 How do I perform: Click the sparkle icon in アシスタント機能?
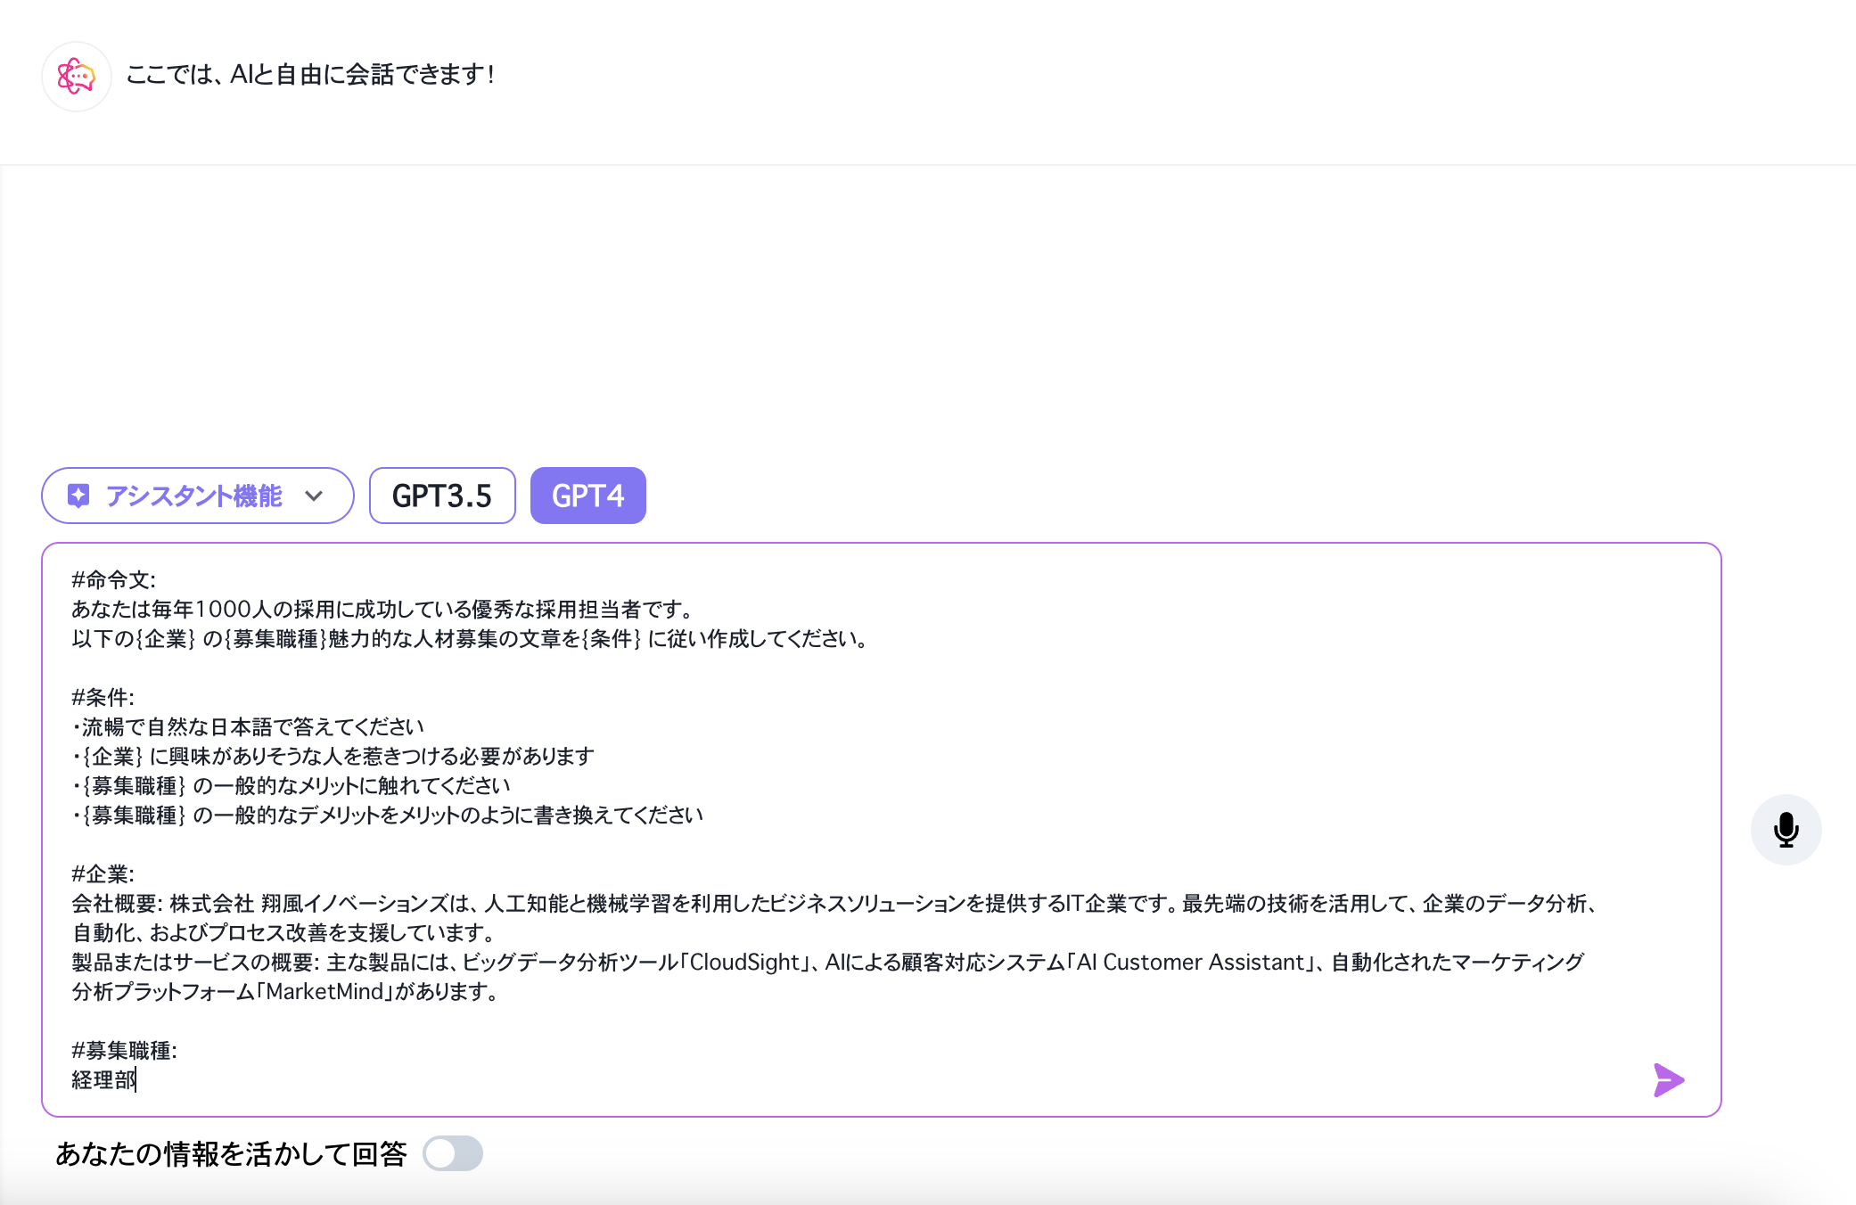tap(78, 496)
